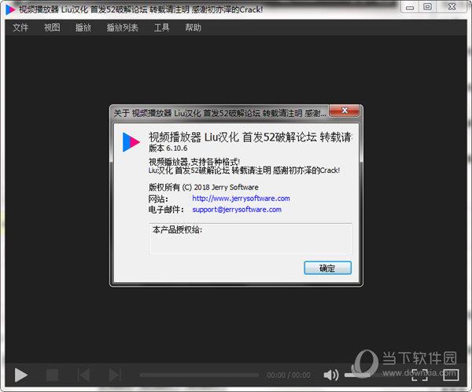The width and height of the screenshot is (472, 392).
Task: Skip to the previous track
Action: coord(83,376)
